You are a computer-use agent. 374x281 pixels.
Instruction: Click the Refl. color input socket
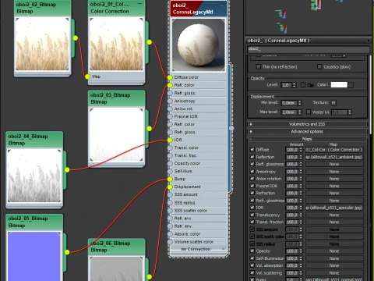170,85
